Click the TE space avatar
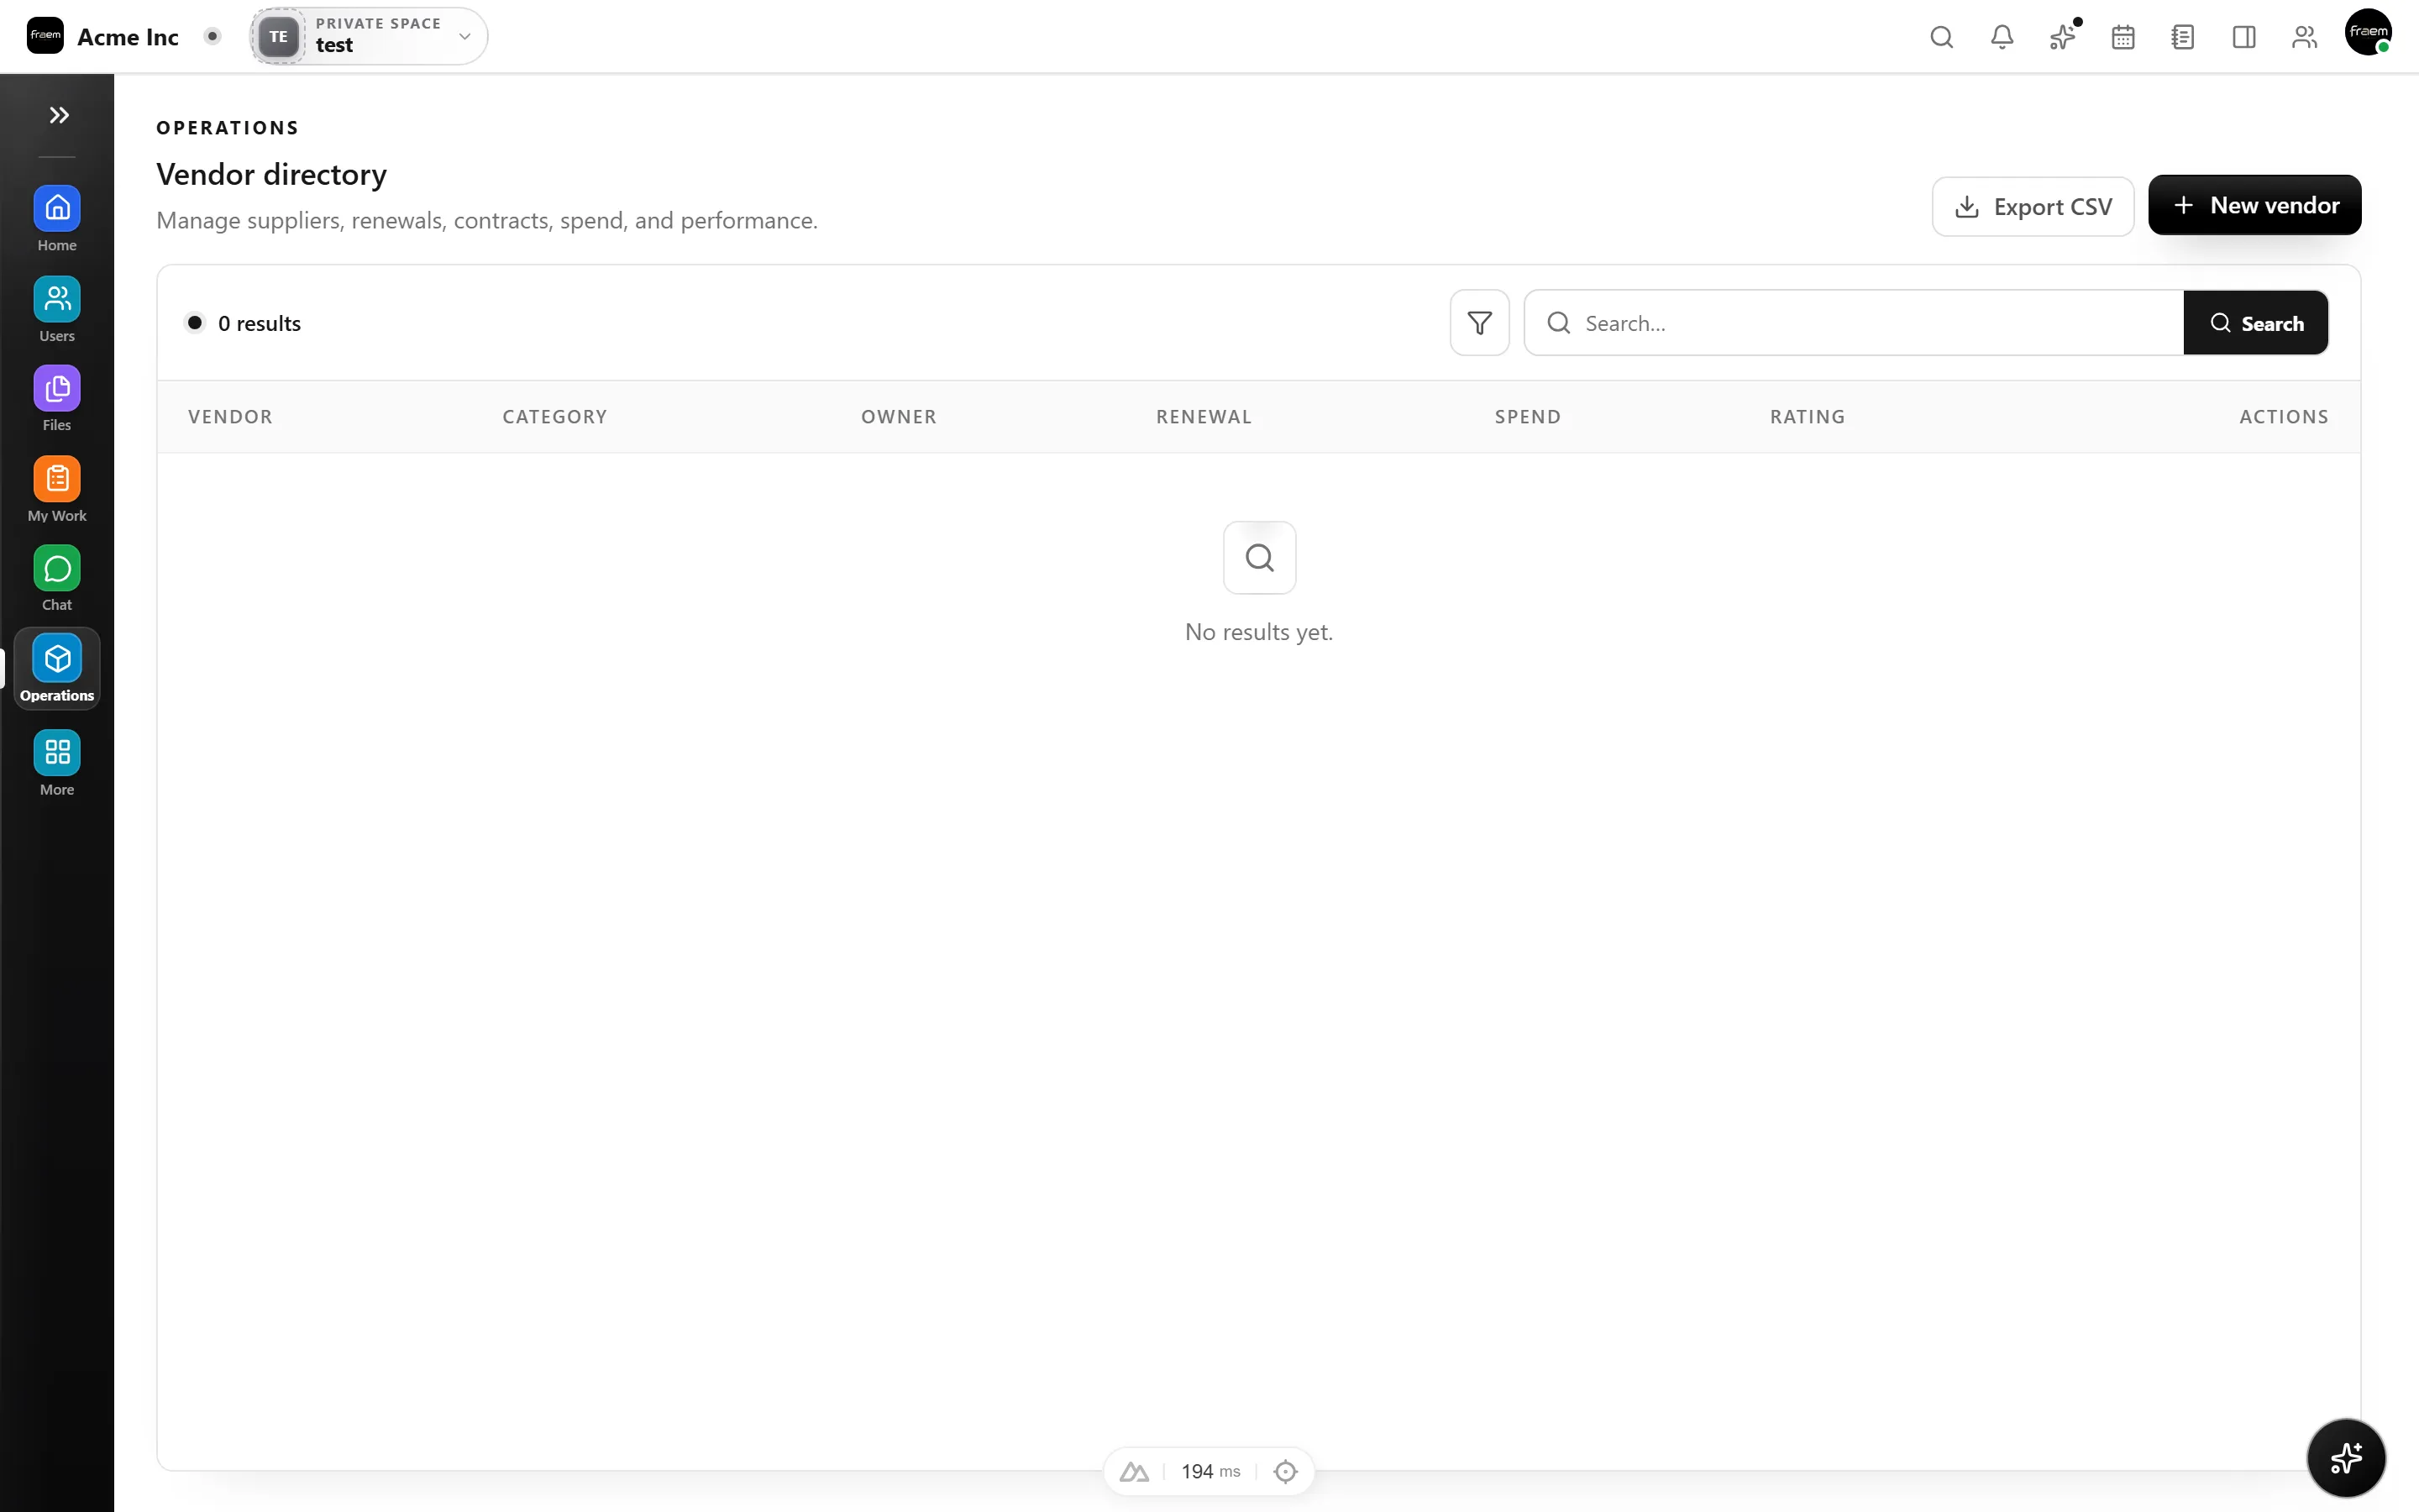The width and height of the screenshot is (2419, 1512). point(278,36)
